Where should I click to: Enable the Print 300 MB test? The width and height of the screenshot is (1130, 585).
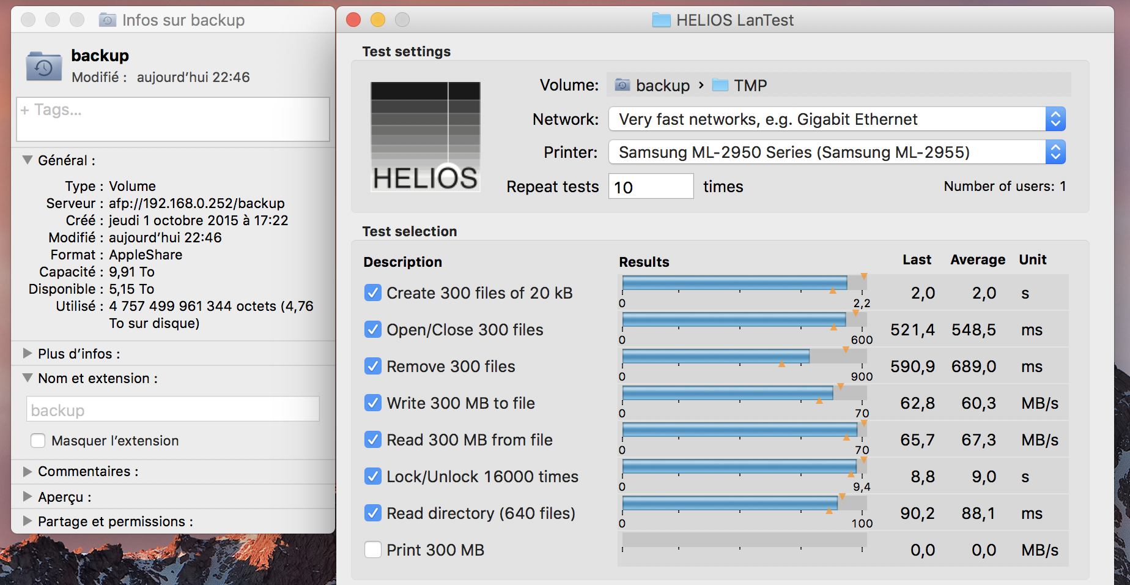pos(373,550)
